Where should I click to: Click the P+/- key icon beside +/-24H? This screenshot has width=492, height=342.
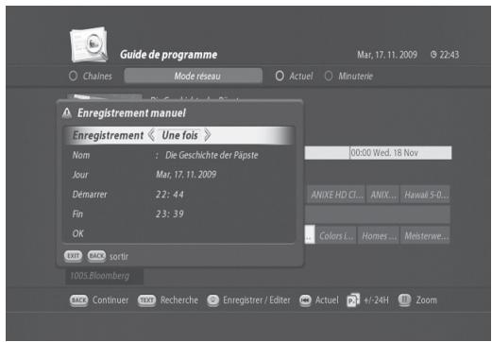pos(353,299)
